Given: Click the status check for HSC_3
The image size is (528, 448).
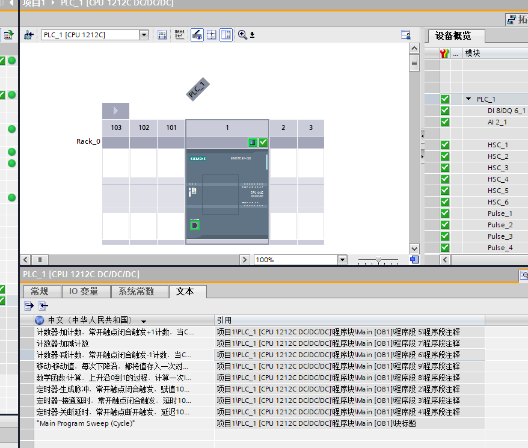Looking at the screenshot, I should click(445, 168).
